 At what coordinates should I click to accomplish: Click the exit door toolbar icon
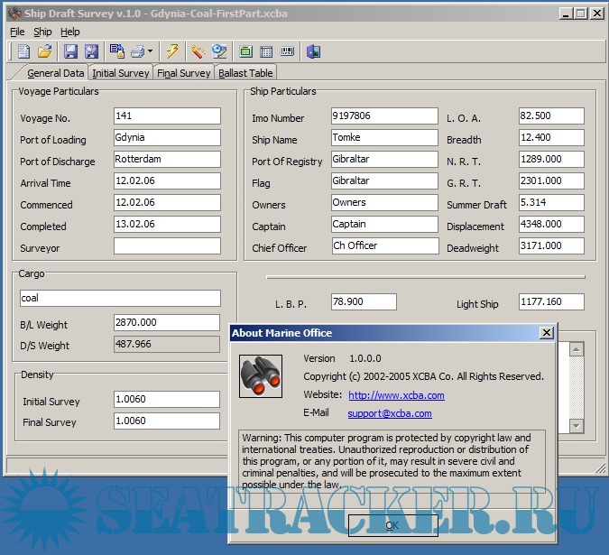coord(313,51)
